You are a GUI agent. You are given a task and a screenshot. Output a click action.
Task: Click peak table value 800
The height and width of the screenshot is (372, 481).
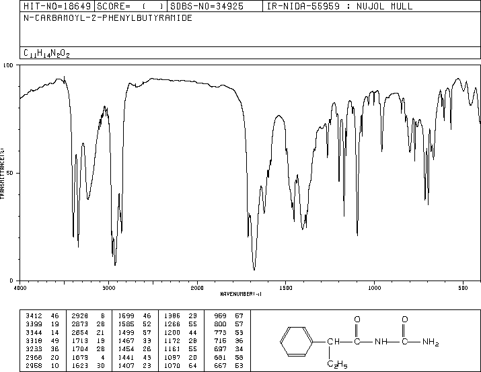click(220, 324)
